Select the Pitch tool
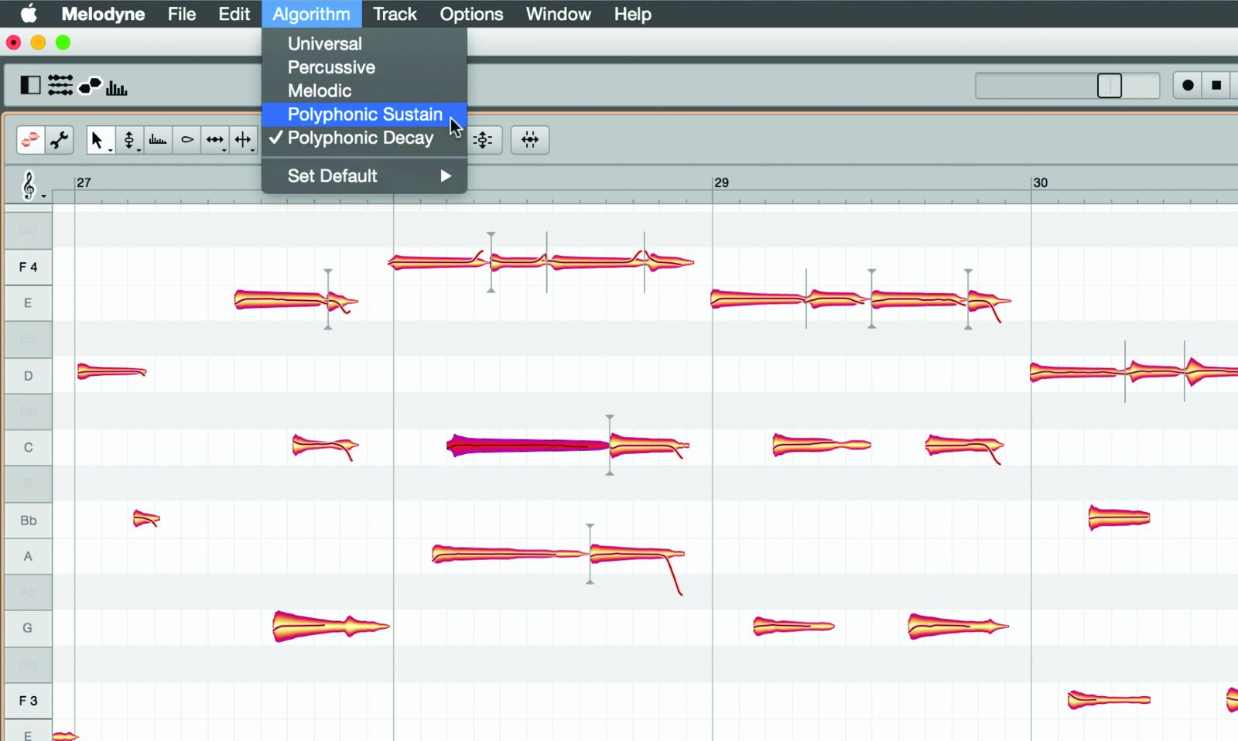 [x=129, y=140]
